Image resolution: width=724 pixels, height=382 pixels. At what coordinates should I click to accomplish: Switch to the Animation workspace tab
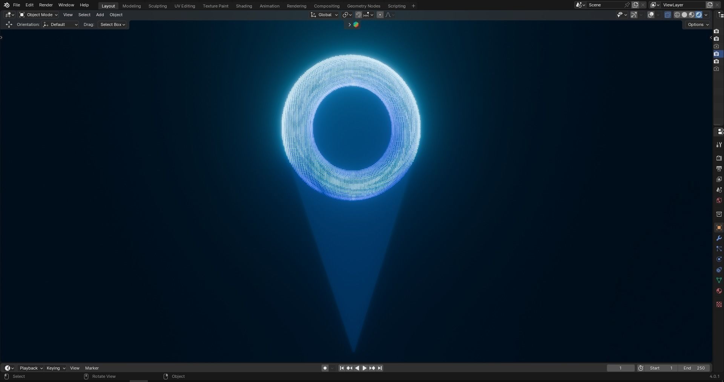point(270,6)
